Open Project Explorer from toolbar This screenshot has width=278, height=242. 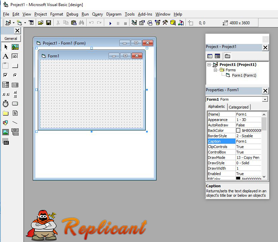134,23
